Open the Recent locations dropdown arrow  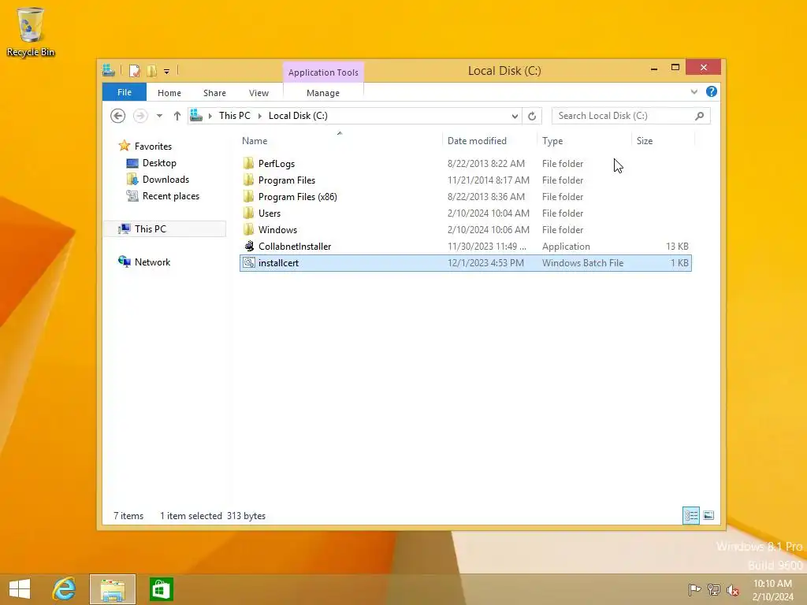(x=159, y=116)
